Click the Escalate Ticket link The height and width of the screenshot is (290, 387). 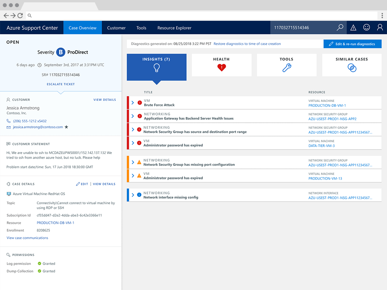[x=60, y=84]
